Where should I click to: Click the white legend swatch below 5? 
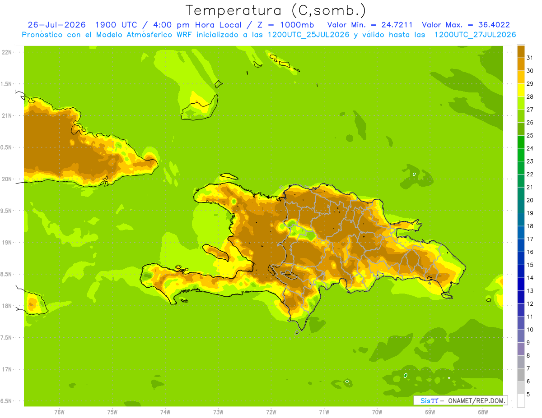pos(521,401)
